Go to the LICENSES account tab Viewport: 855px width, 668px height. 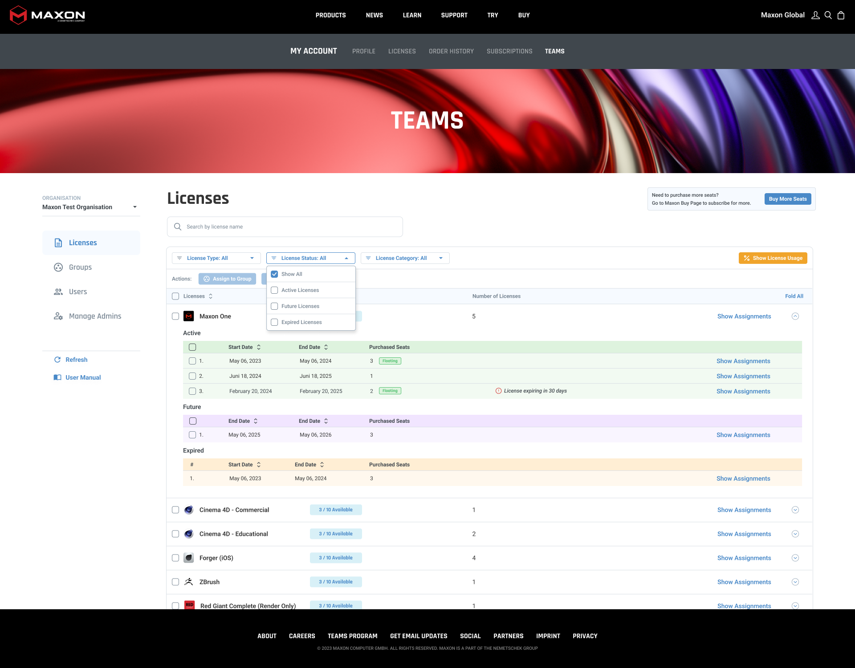coord(402,51)
